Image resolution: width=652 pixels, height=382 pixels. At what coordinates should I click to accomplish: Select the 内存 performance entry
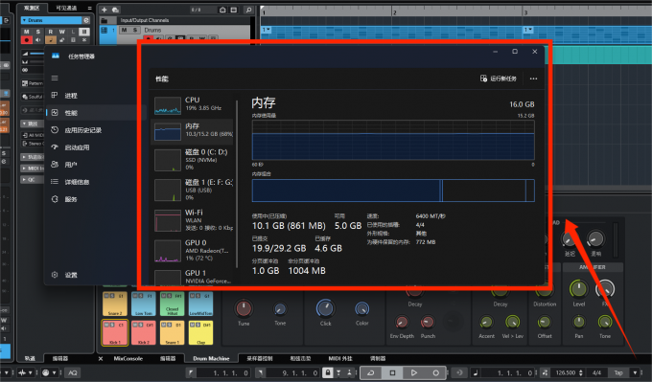point(193,131)
